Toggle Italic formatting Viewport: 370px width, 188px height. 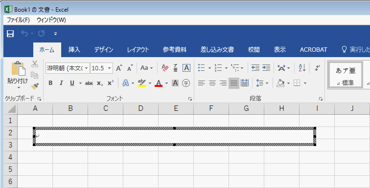tap(61, 83)
